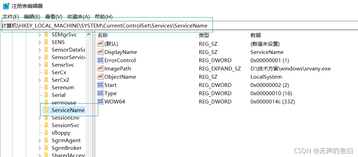
Task: Open the 文件(F) menu
Action: click(10, 16)
